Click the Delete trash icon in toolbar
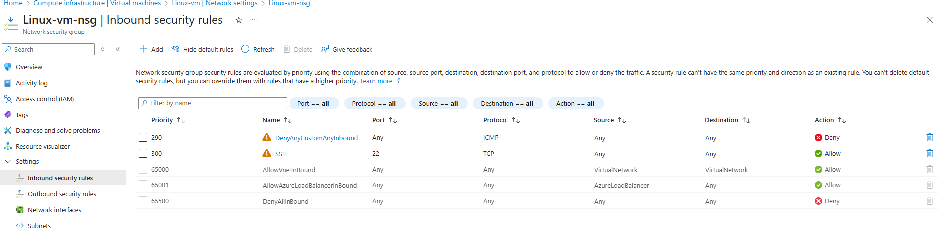The width and height of the screenshot is (941, 235). point(287,49)
